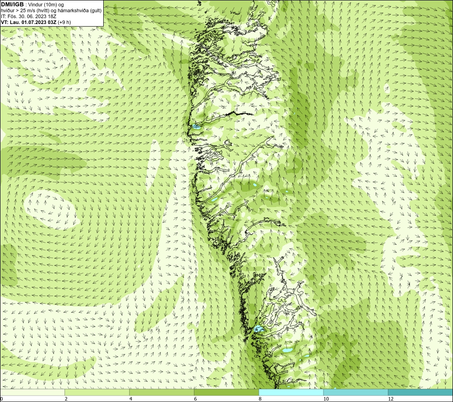Image resolution: width=453 pixels, height=402 pixels.
Task: Click the legend scale label 8
Action: [260, 399]
